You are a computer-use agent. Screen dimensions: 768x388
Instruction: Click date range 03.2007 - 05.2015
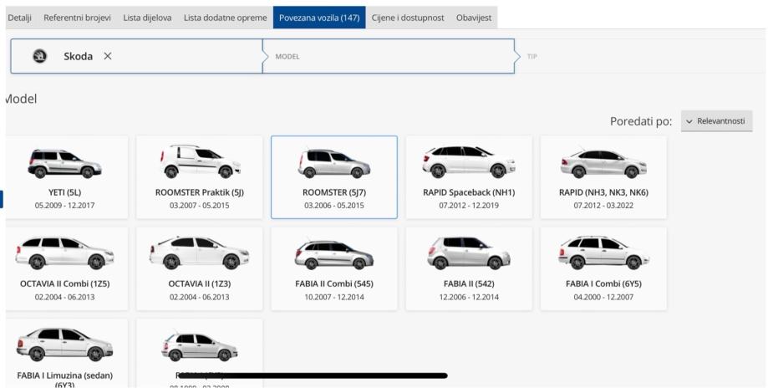[200, 205]
